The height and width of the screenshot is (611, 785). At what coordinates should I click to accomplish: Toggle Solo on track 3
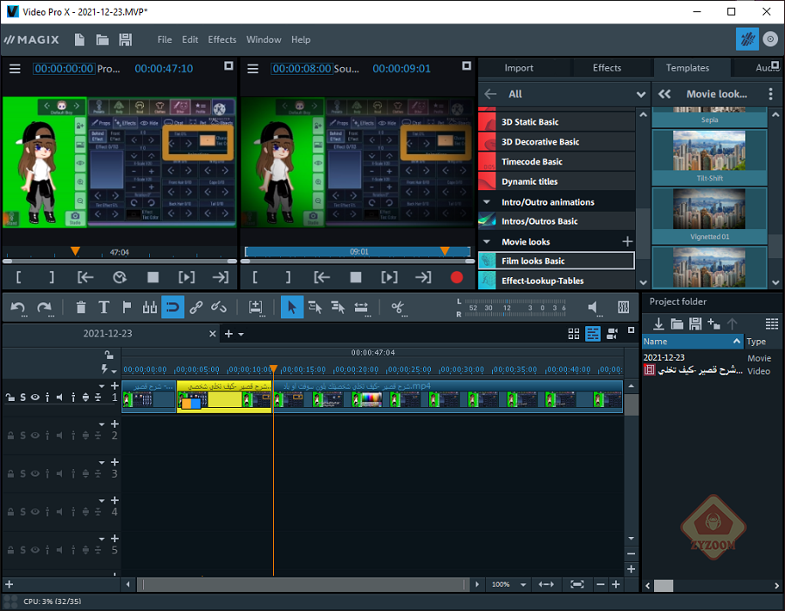[x=23, y=473]
